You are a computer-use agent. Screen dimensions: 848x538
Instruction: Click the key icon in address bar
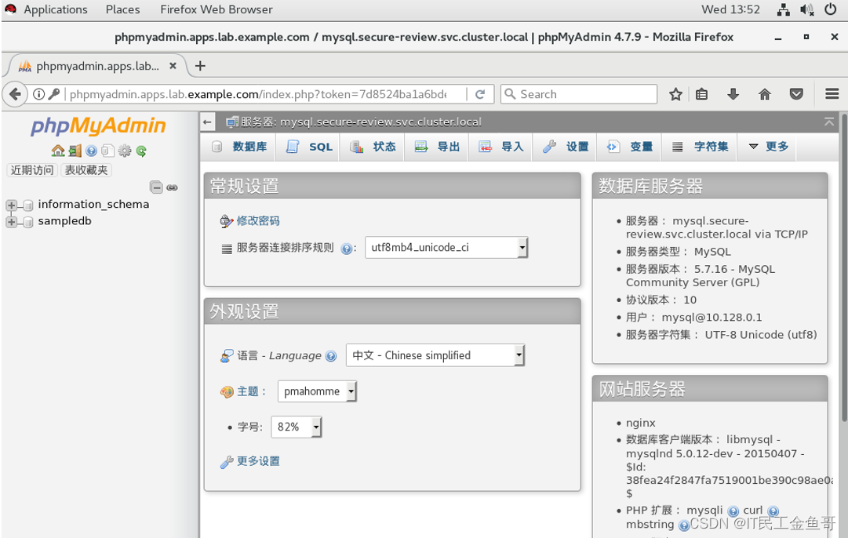click(x=53, y=94)
